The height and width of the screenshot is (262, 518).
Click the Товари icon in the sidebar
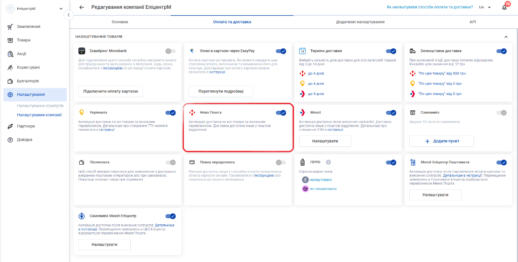pos(10,40)
